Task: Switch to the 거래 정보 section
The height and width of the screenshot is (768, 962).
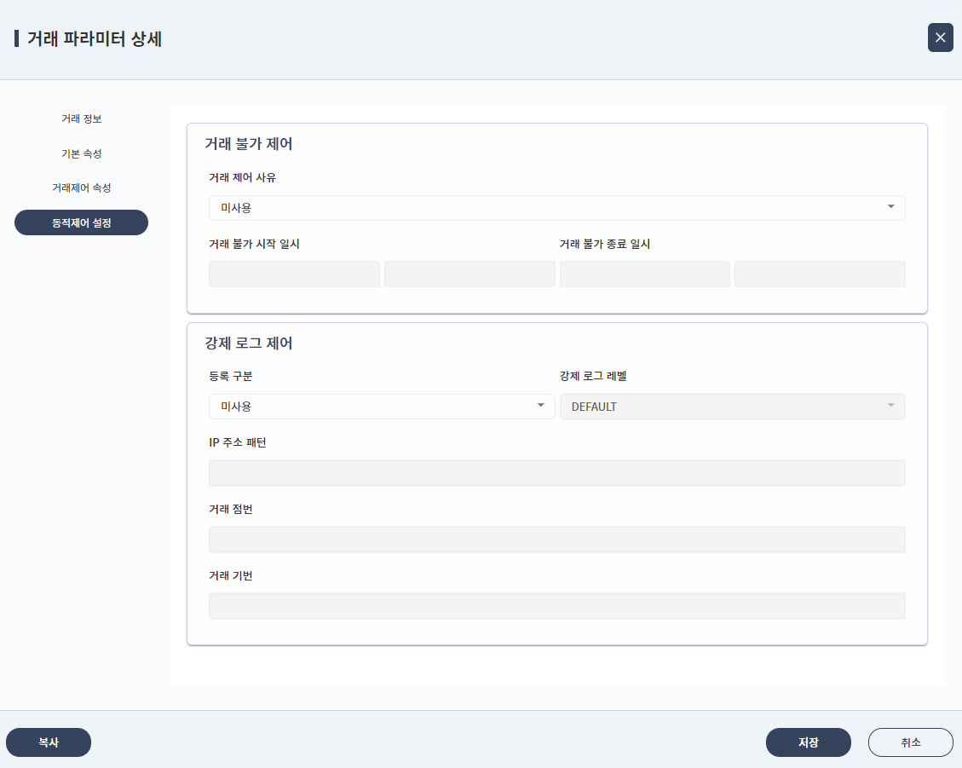Action: (x=81, y=118)
